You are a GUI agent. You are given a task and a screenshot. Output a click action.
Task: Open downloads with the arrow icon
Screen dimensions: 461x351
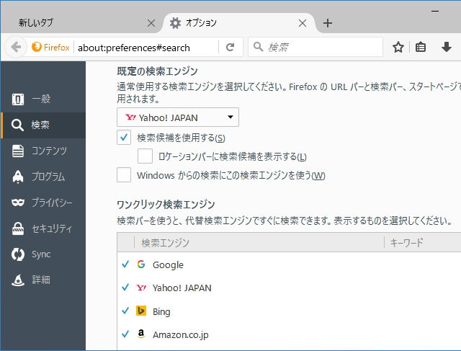pos(447,47)
